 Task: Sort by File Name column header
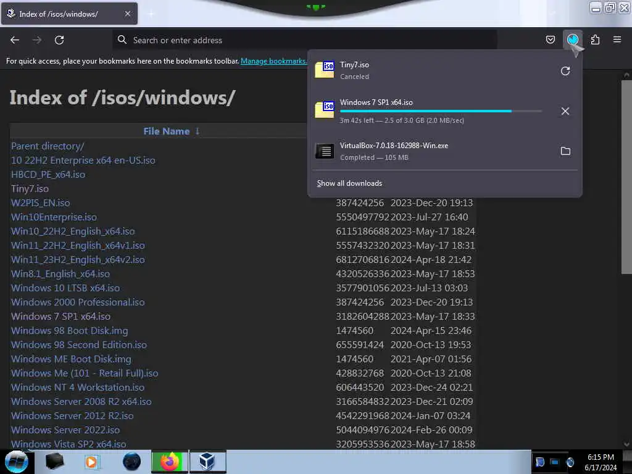click(167, 131)
